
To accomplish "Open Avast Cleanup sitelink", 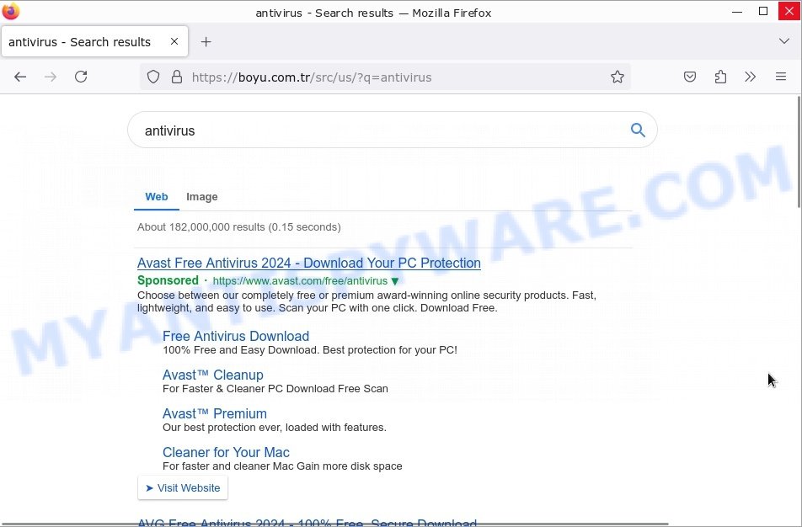I will (x=213, y=375).
